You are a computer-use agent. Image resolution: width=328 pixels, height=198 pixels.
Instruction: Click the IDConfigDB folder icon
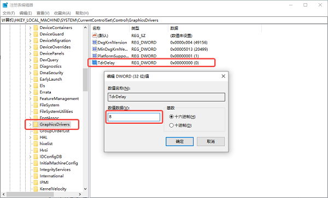(x=36, y=157)
